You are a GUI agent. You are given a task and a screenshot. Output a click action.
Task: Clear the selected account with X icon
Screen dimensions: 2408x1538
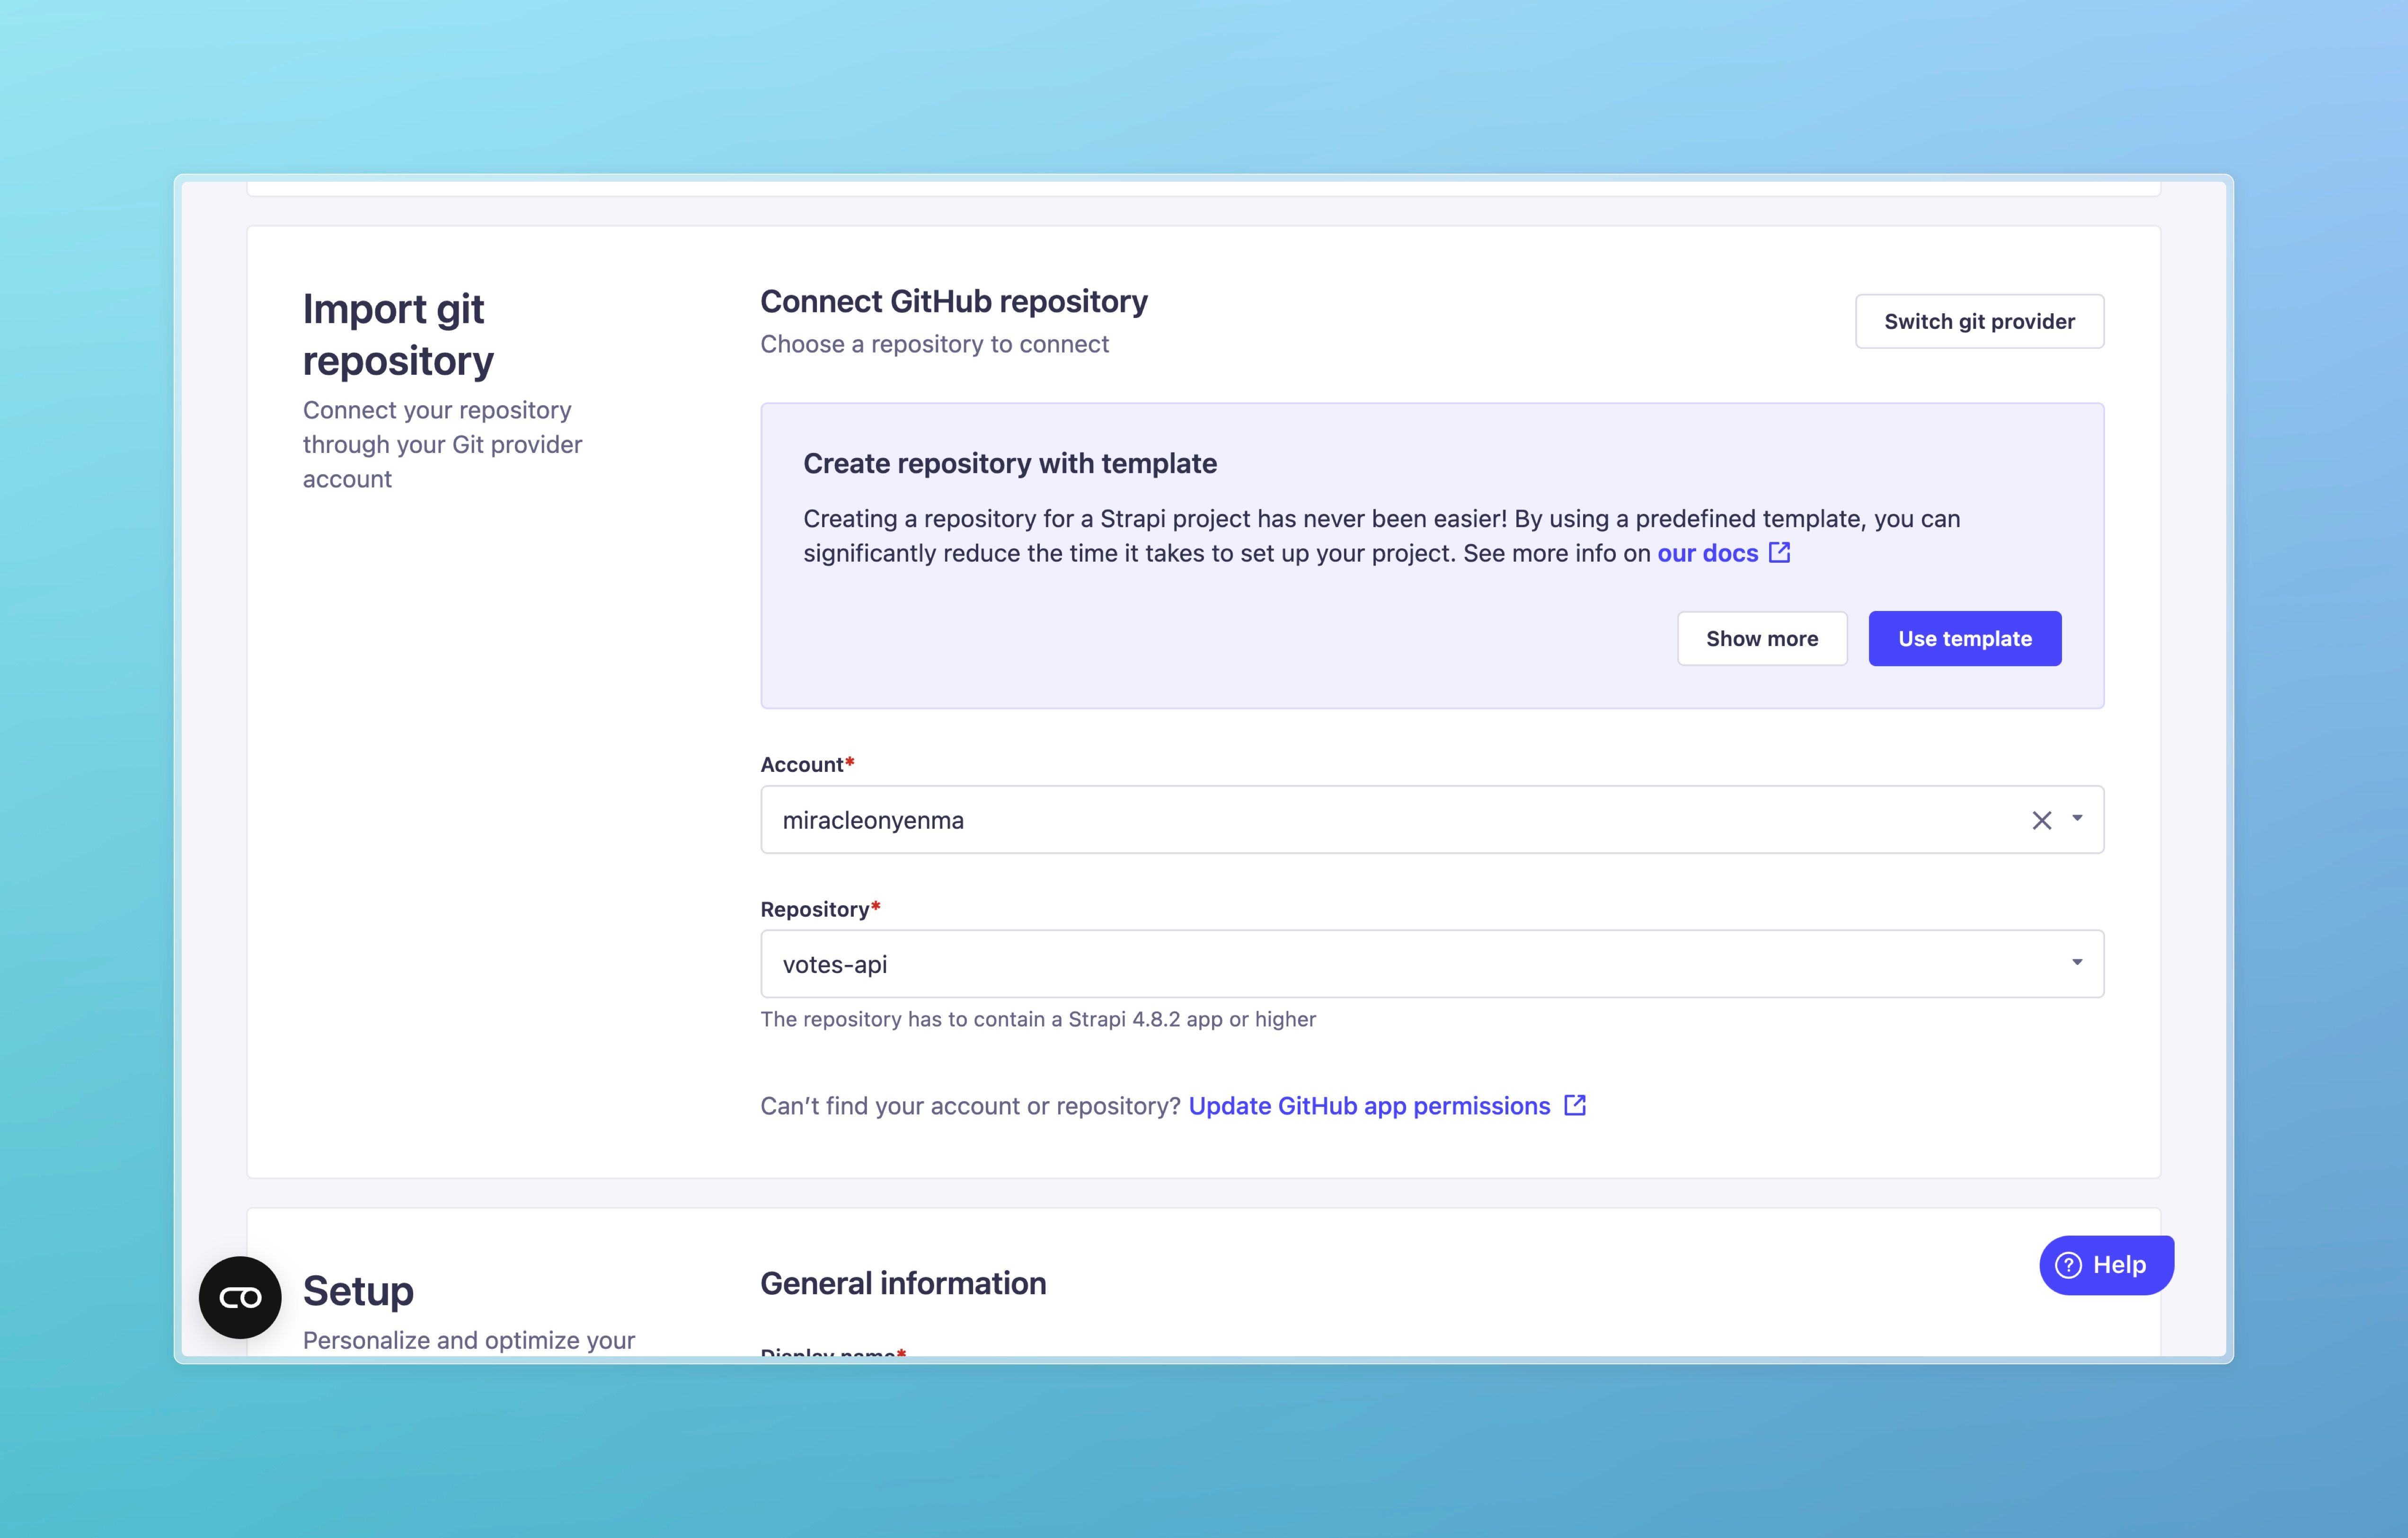pyautogui.click(x=2041, y=820)
